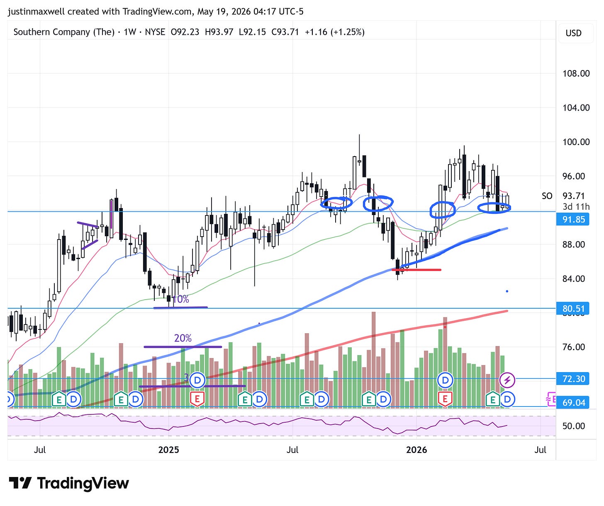
Task: Click the purple 10% annotation label
Action: coord(180,299)
